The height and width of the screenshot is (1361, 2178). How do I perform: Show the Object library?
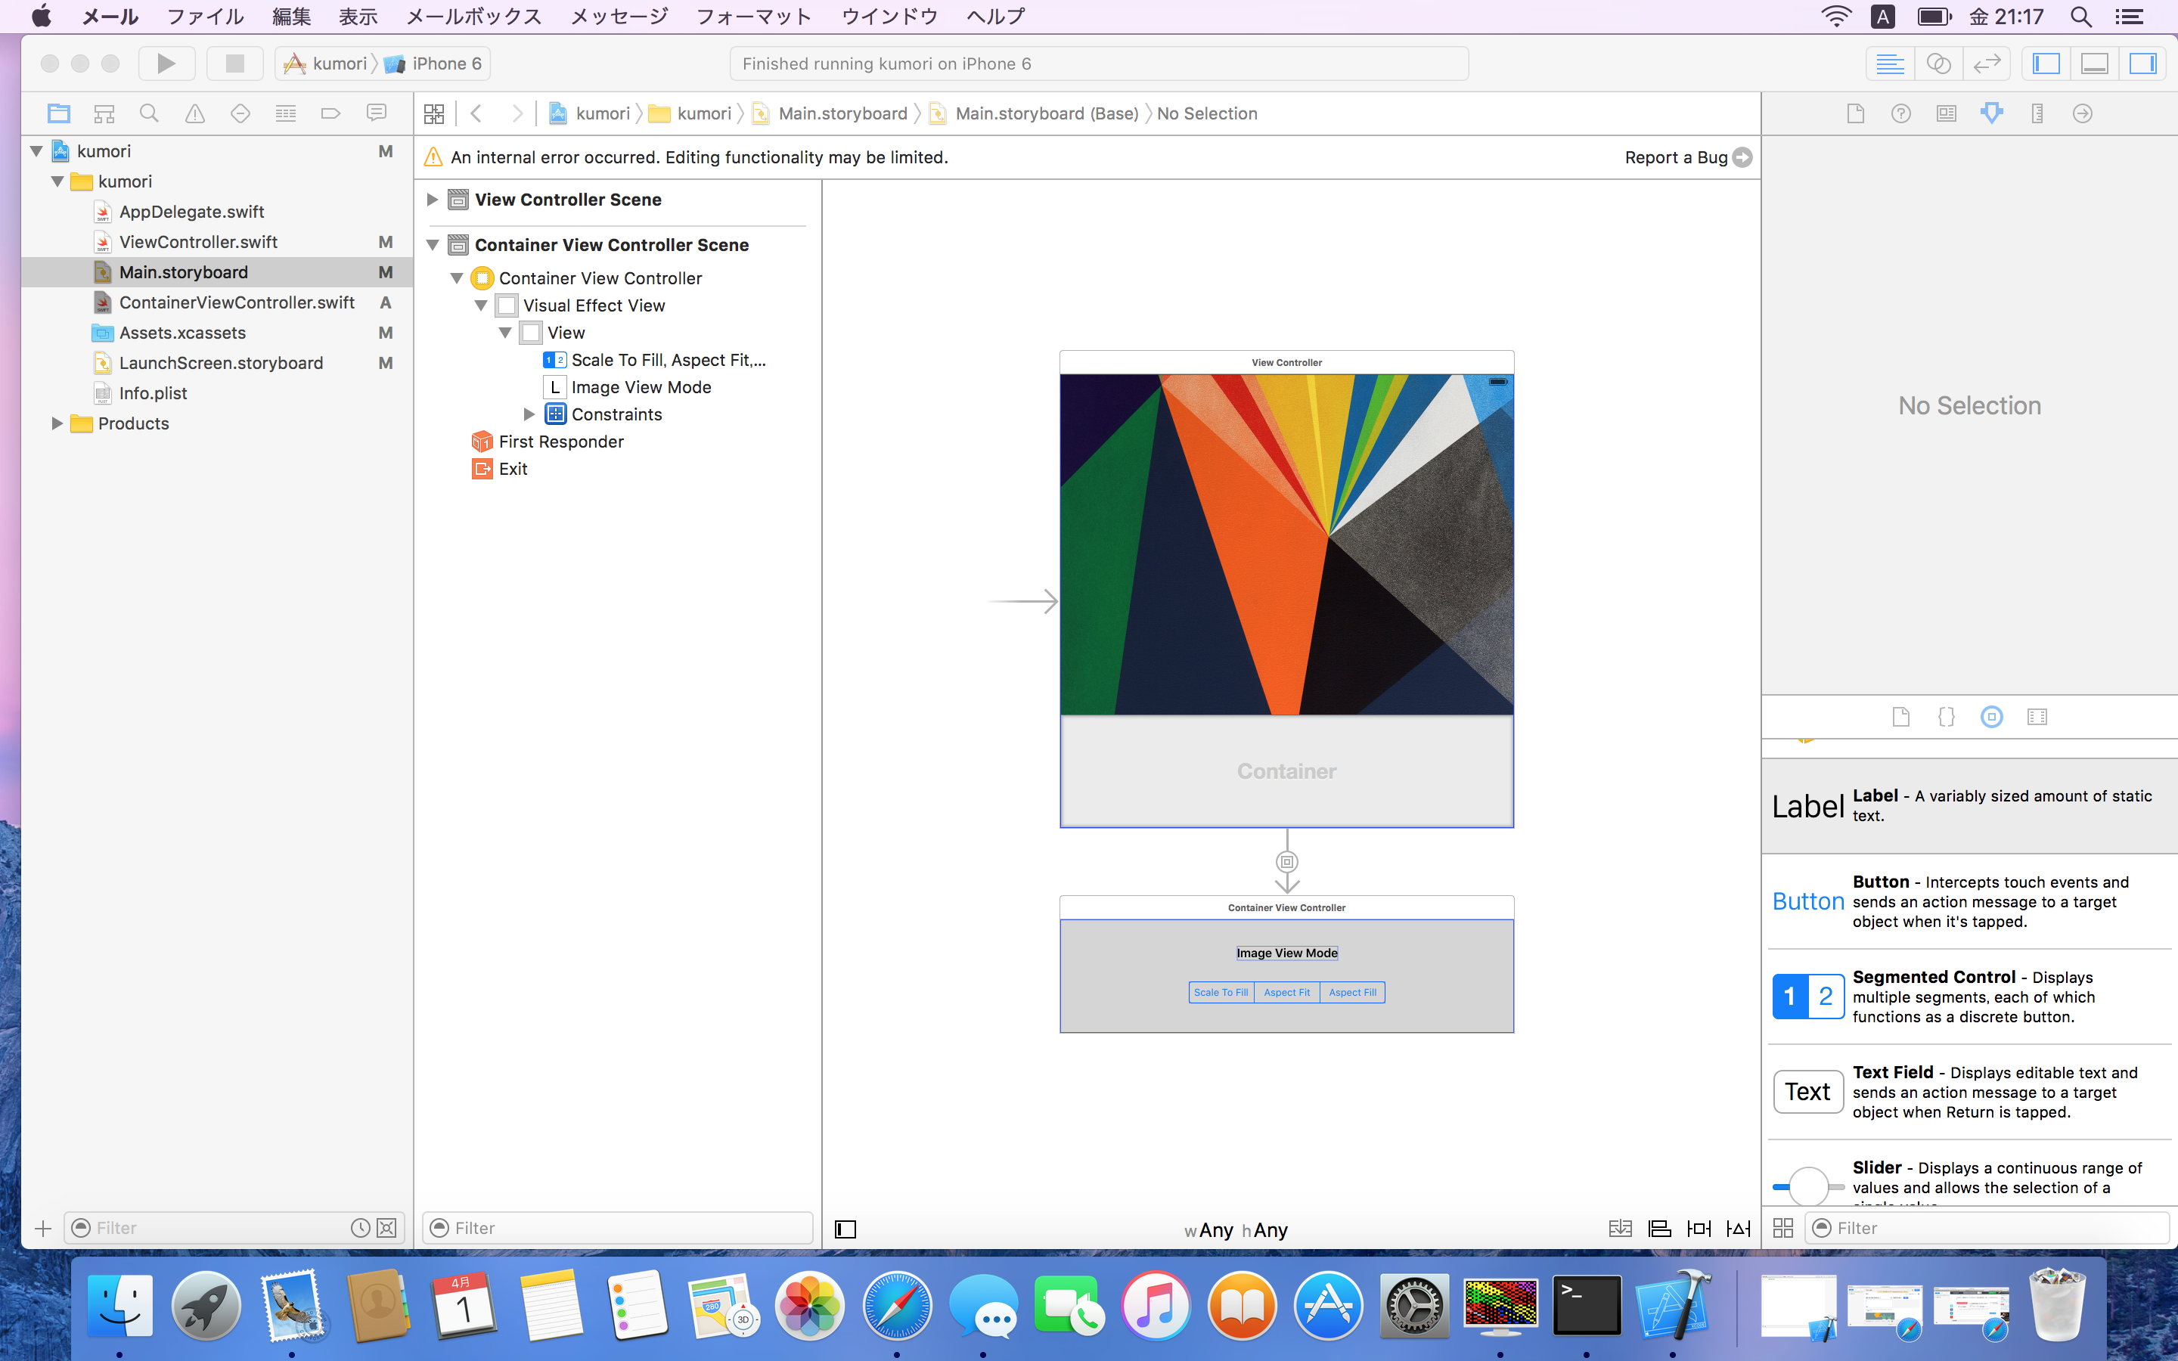click(1992, 717)
